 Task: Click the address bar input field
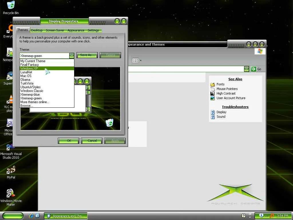pyautogui.click(x=186, y=69)
